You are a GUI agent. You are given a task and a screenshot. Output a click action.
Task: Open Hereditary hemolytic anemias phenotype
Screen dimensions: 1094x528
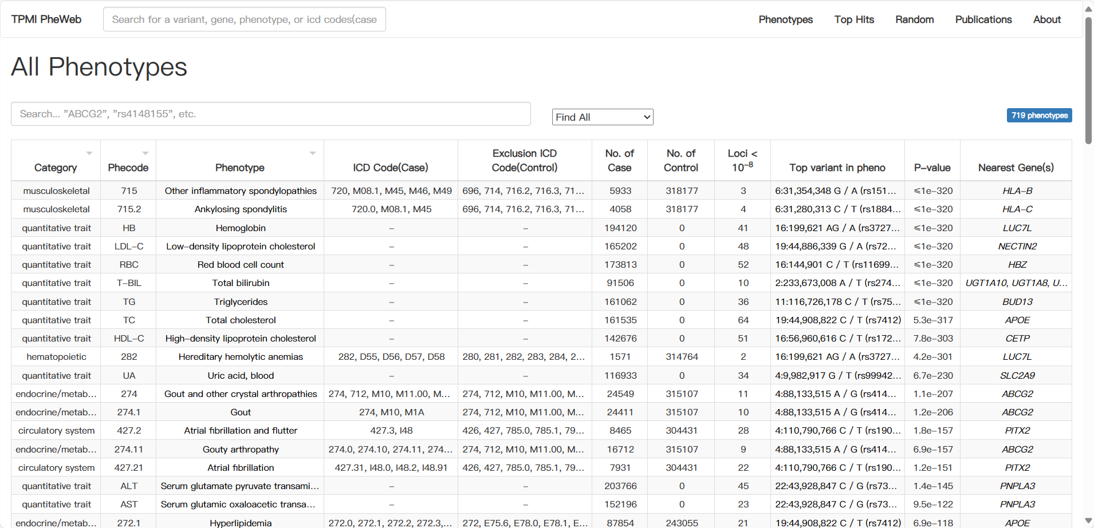[x=241, y=356]
